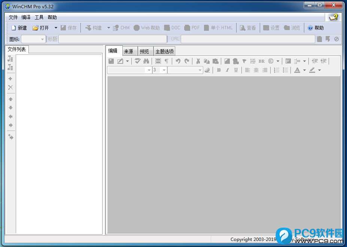This screenshot has height=247, width=347.
Task: Click the plus-arrow icon at sidebar bottom
Action: (10, 137)
